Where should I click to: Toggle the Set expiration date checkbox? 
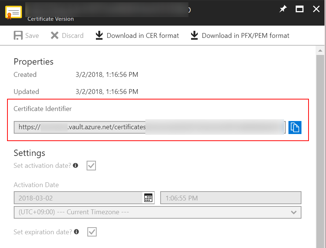point(92,232)
